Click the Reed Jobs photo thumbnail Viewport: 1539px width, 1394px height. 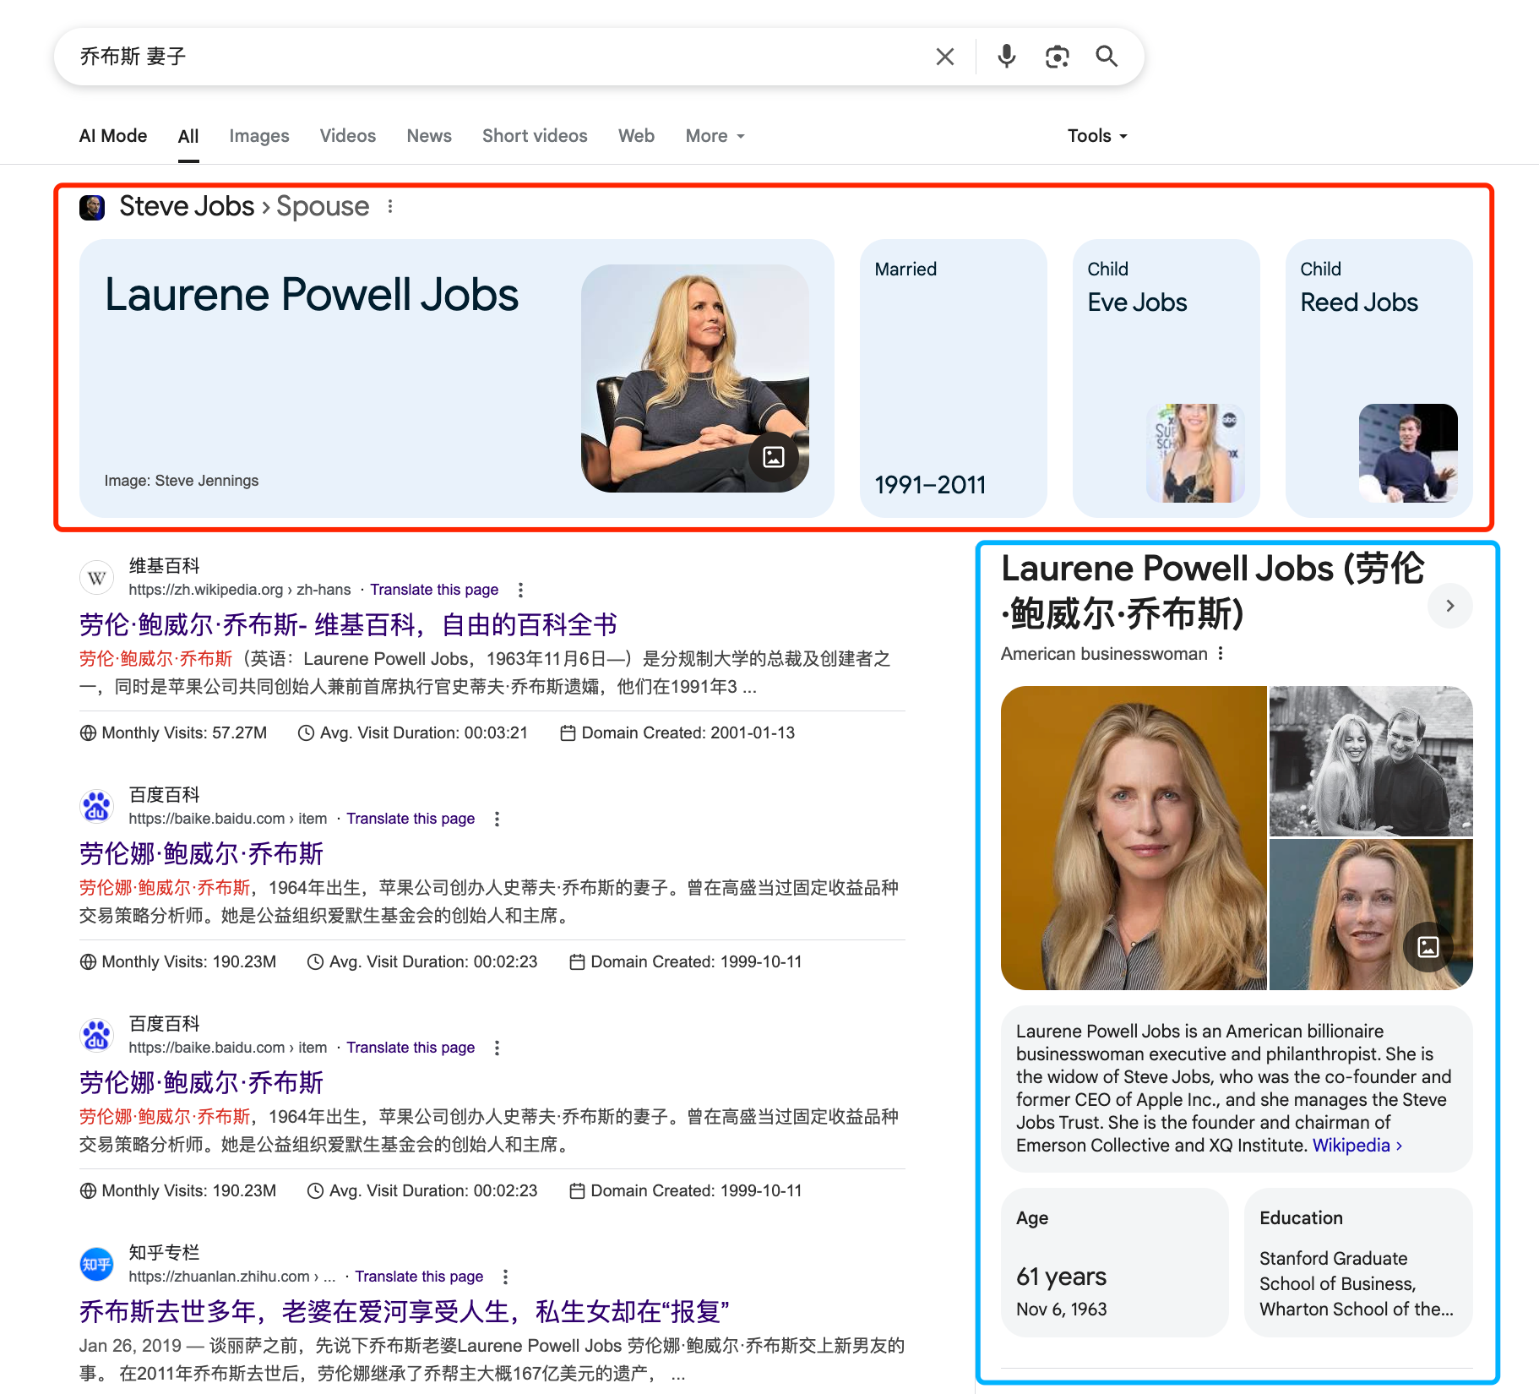click(1408, 453)
